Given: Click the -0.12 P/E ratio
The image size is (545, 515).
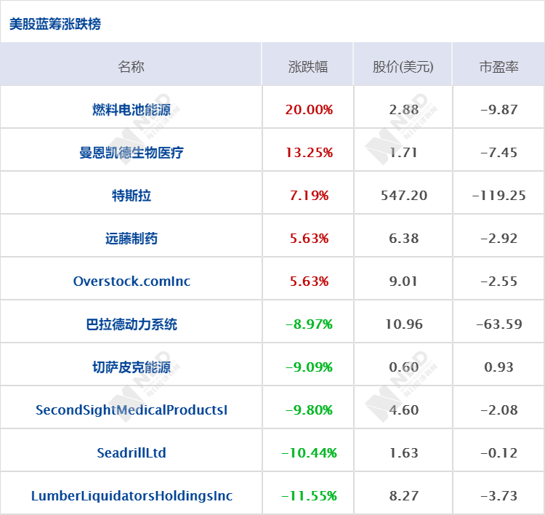Looking at the screenshot, I should (x=498, y=452).
